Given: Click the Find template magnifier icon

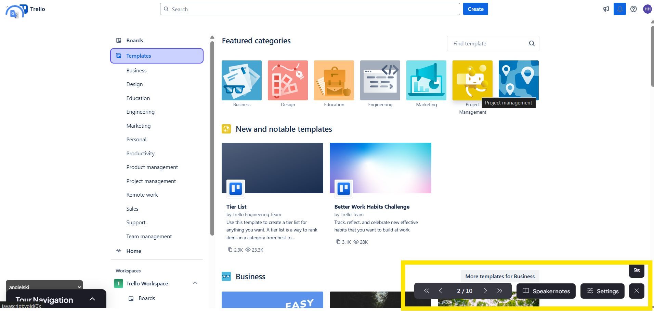Looking at the screenshot, I should 532,43.
